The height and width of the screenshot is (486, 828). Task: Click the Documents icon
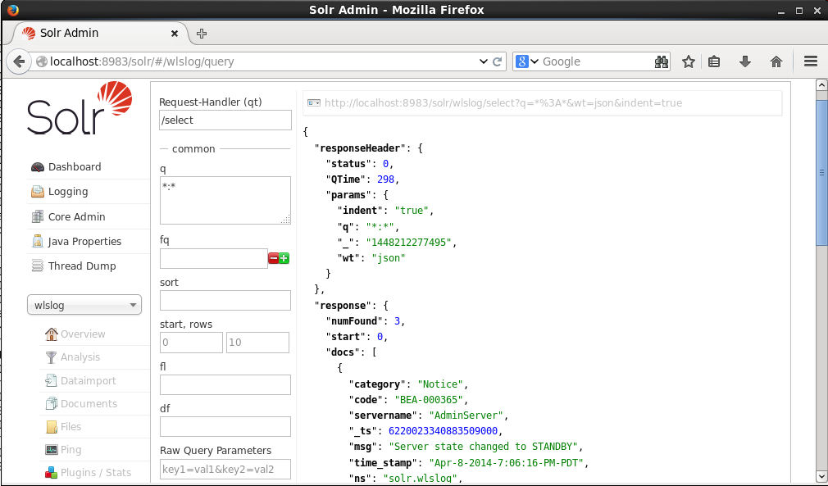pyautogui.click(x=51, y=404)
